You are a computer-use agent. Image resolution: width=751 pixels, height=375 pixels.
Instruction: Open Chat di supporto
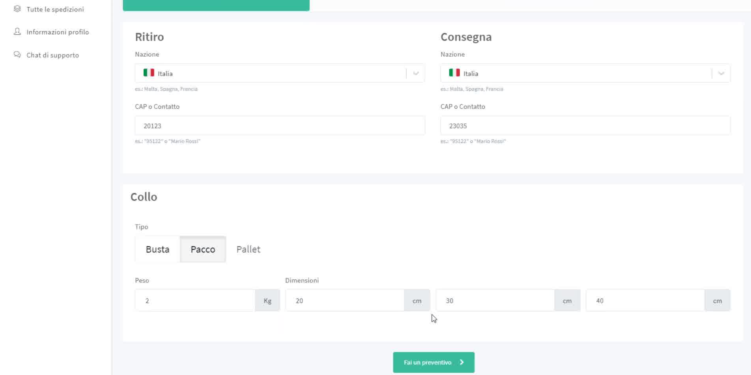pos(52,55)
